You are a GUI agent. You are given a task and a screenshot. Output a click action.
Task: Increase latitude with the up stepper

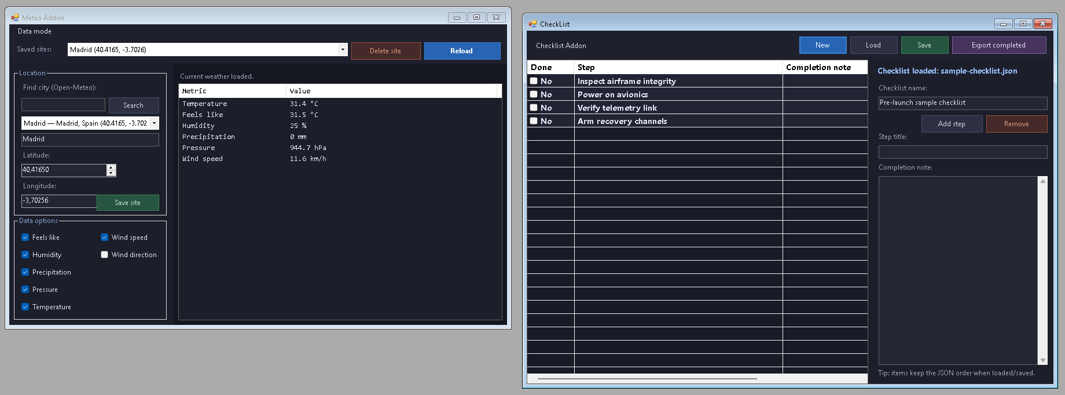tap(111, 167)
